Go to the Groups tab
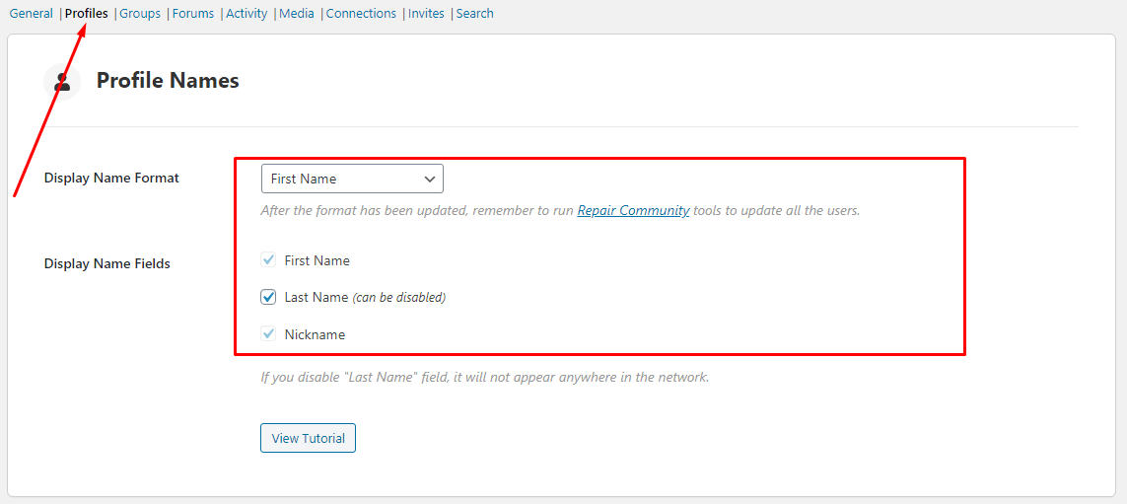The image size is (1127, 504). 140,13
